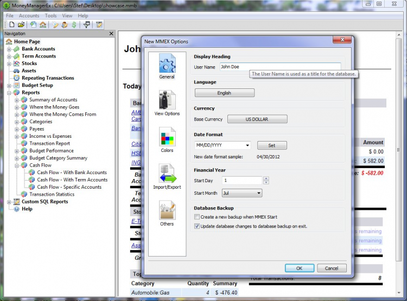Increase Start Day with up arrow
This screenshot has height=301, width=407.
(266, 178)
